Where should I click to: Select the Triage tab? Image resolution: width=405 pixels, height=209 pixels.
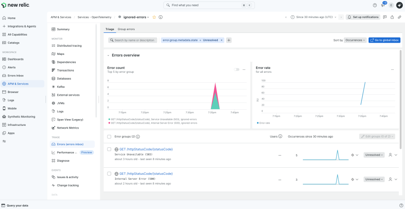(x=110, y=29)
